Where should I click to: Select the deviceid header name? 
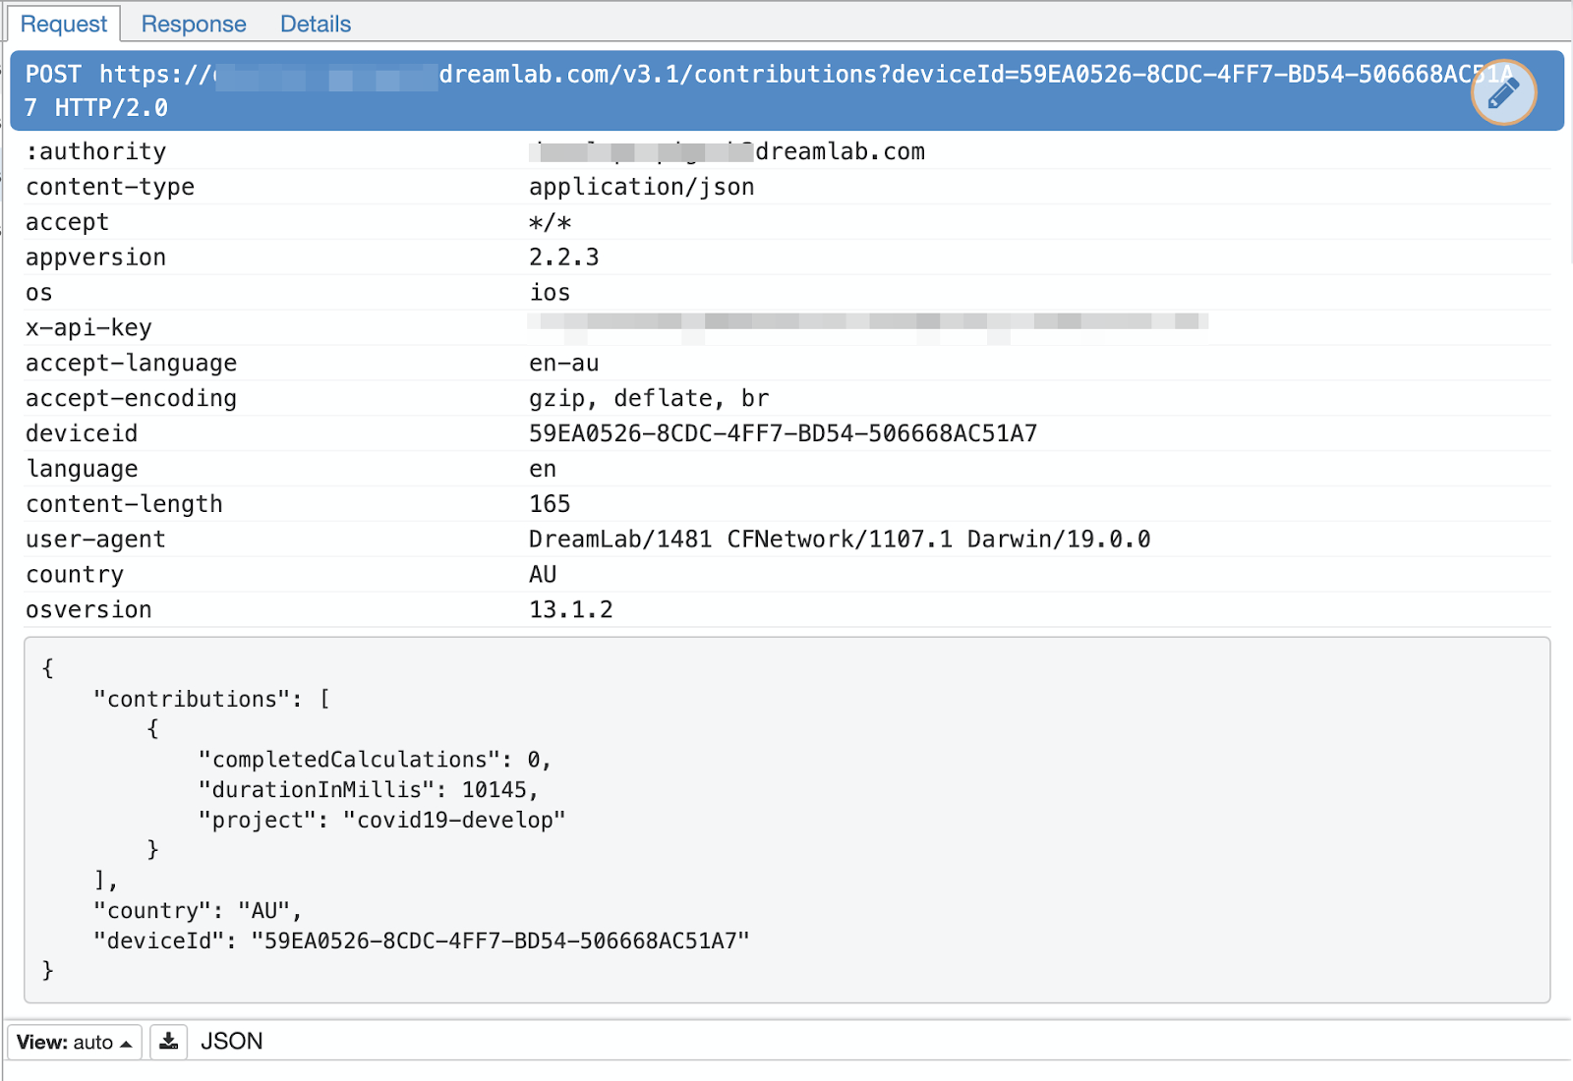point(82,433)
